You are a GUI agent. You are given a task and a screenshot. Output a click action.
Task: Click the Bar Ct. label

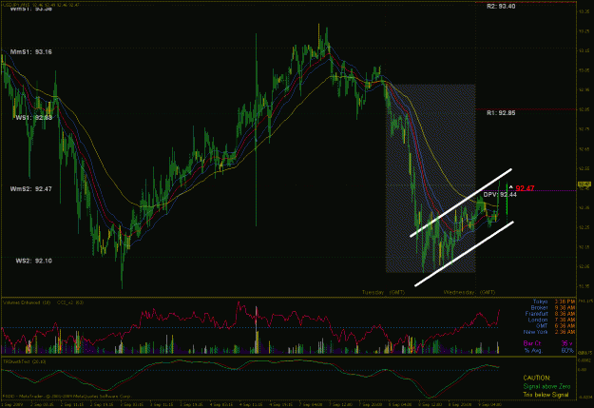click(532, 343)
